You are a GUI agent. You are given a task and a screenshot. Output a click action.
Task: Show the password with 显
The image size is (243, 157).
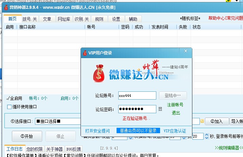coord(160,109)
